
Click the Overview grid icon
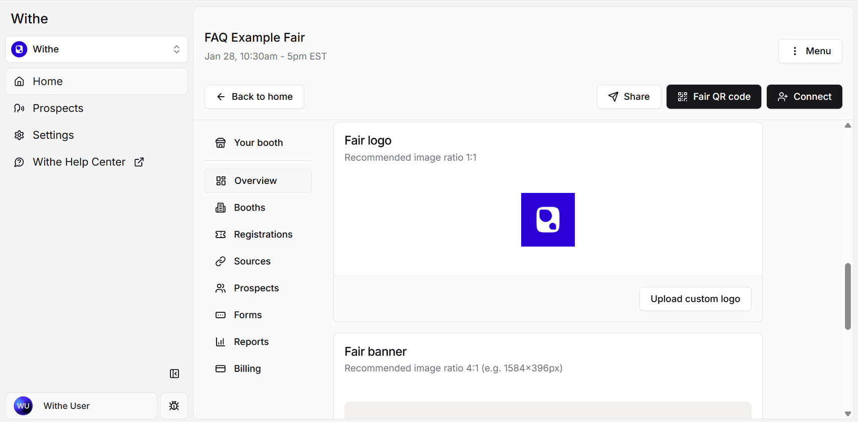(x=221, y=181)
